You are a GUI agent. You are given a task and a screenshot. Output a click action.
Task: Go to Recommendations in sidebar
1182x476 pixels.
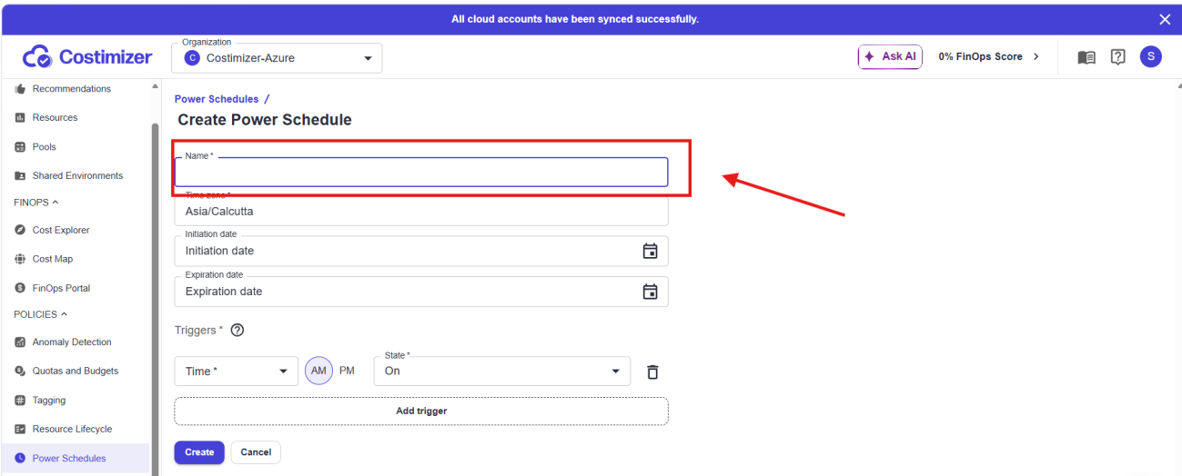(72, 89)
